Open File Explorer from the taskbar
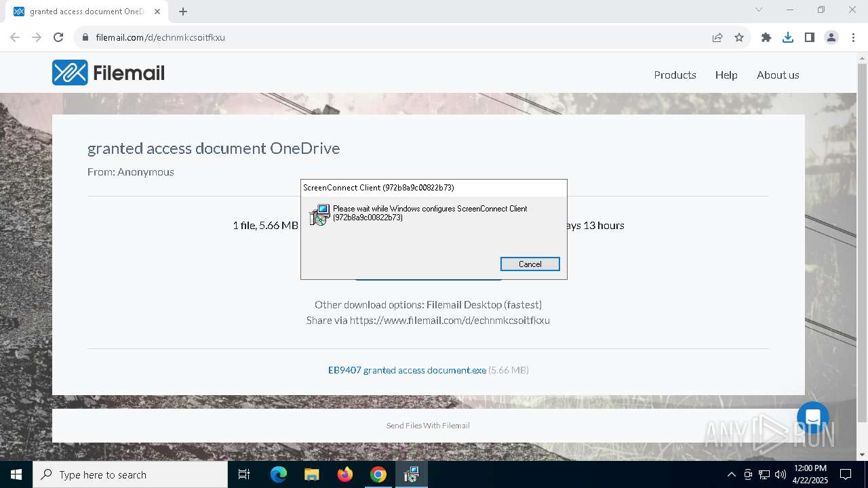 [x=312, y=474]
